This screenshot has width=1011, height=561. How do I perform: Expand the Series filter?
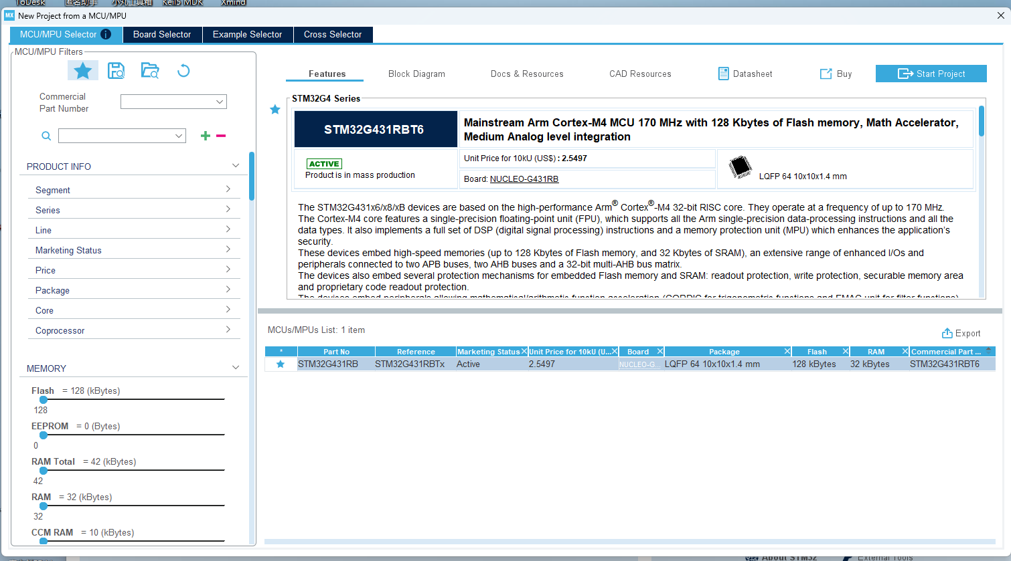tap(228, 209)
